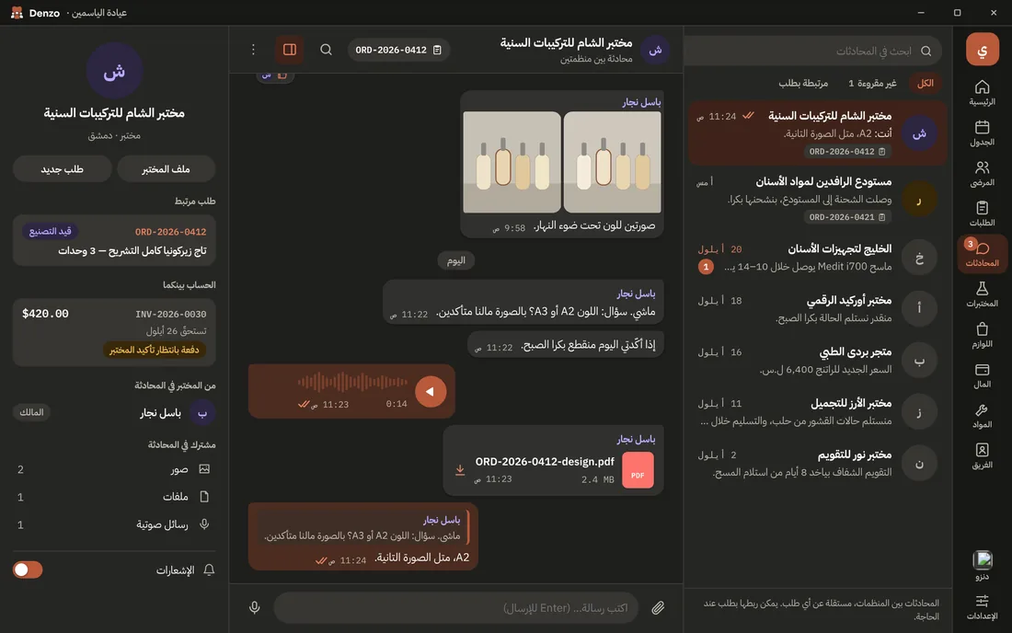Click the دفعة بانتظار تأكيد المختبر badge
This screenshot has width=1012, height=633.
coord(155,350)
